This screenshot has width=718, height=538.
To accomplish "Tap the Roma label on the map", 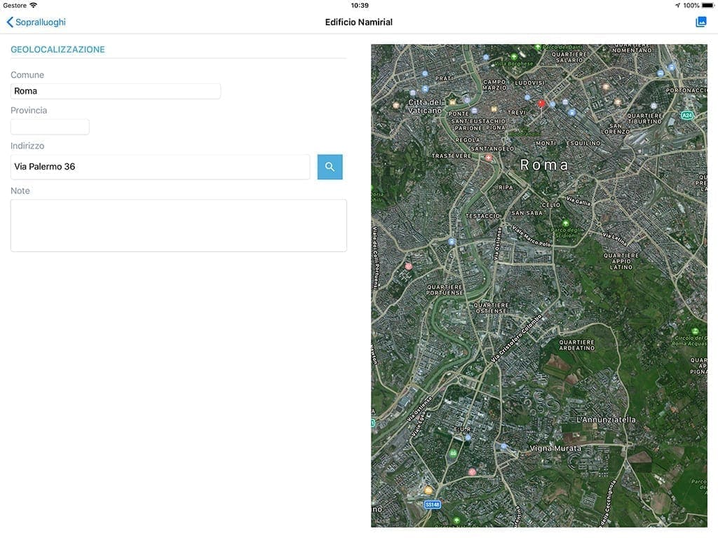I will (545, 164).
